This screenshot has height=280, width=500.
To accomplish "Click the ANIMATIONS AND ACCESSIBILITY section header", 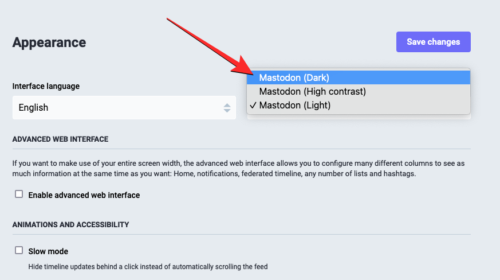I will coord(70,224).
